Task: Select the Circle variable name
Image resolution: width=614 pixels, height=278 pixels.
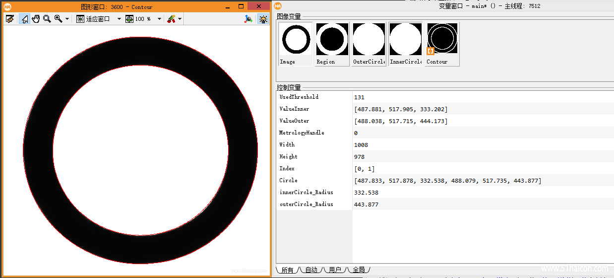Action: 288,180
